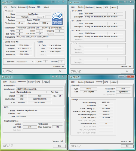Open SPD tab in the Memory window
This screenshot has width=136, height=151.
(x=106, y=82)
